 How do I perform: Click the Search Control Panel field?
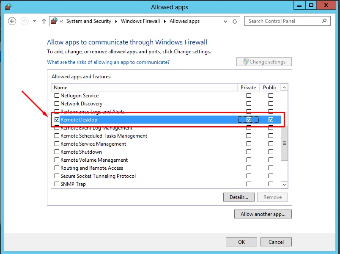282,21
